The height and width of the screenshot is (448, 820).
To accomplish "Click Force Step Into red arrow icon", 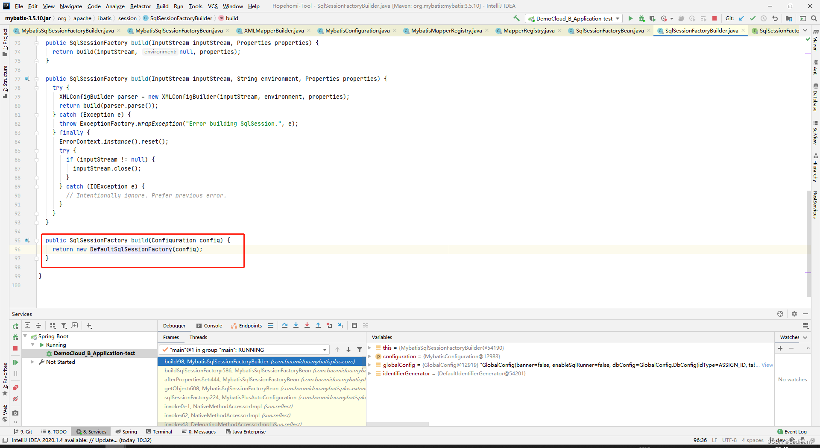I will coord(307,325).
